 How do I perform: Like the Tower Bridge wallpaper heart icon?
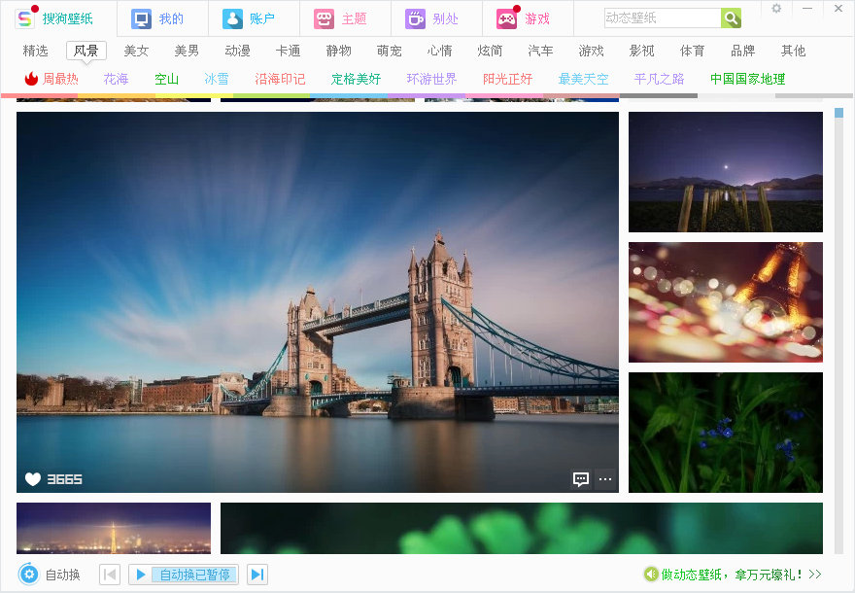[x=33, y=478]
